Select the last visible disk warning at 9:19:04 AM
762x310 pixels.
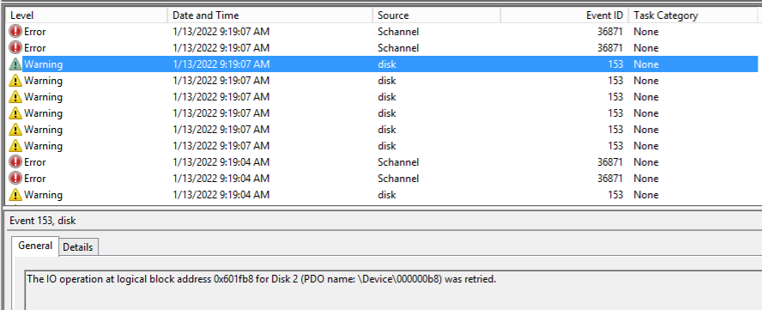click(x=382, y=195)
